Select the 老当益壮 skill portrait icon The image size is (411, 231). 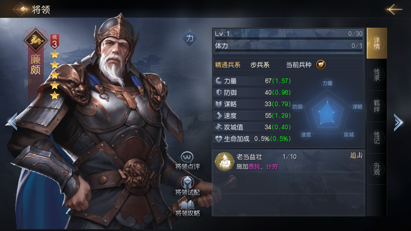point(225,162)
